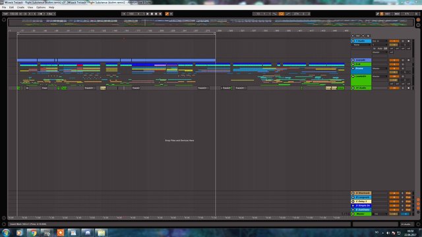The image size is (422, 237).
Task: Open 1 Audio output Master dropdown
Action: point(380,52)
